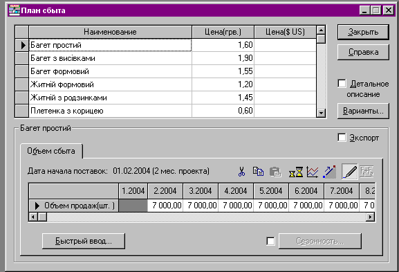Click price cell 1,60
The height and width of the screenshot is (272, 399).
coord(223,45)
